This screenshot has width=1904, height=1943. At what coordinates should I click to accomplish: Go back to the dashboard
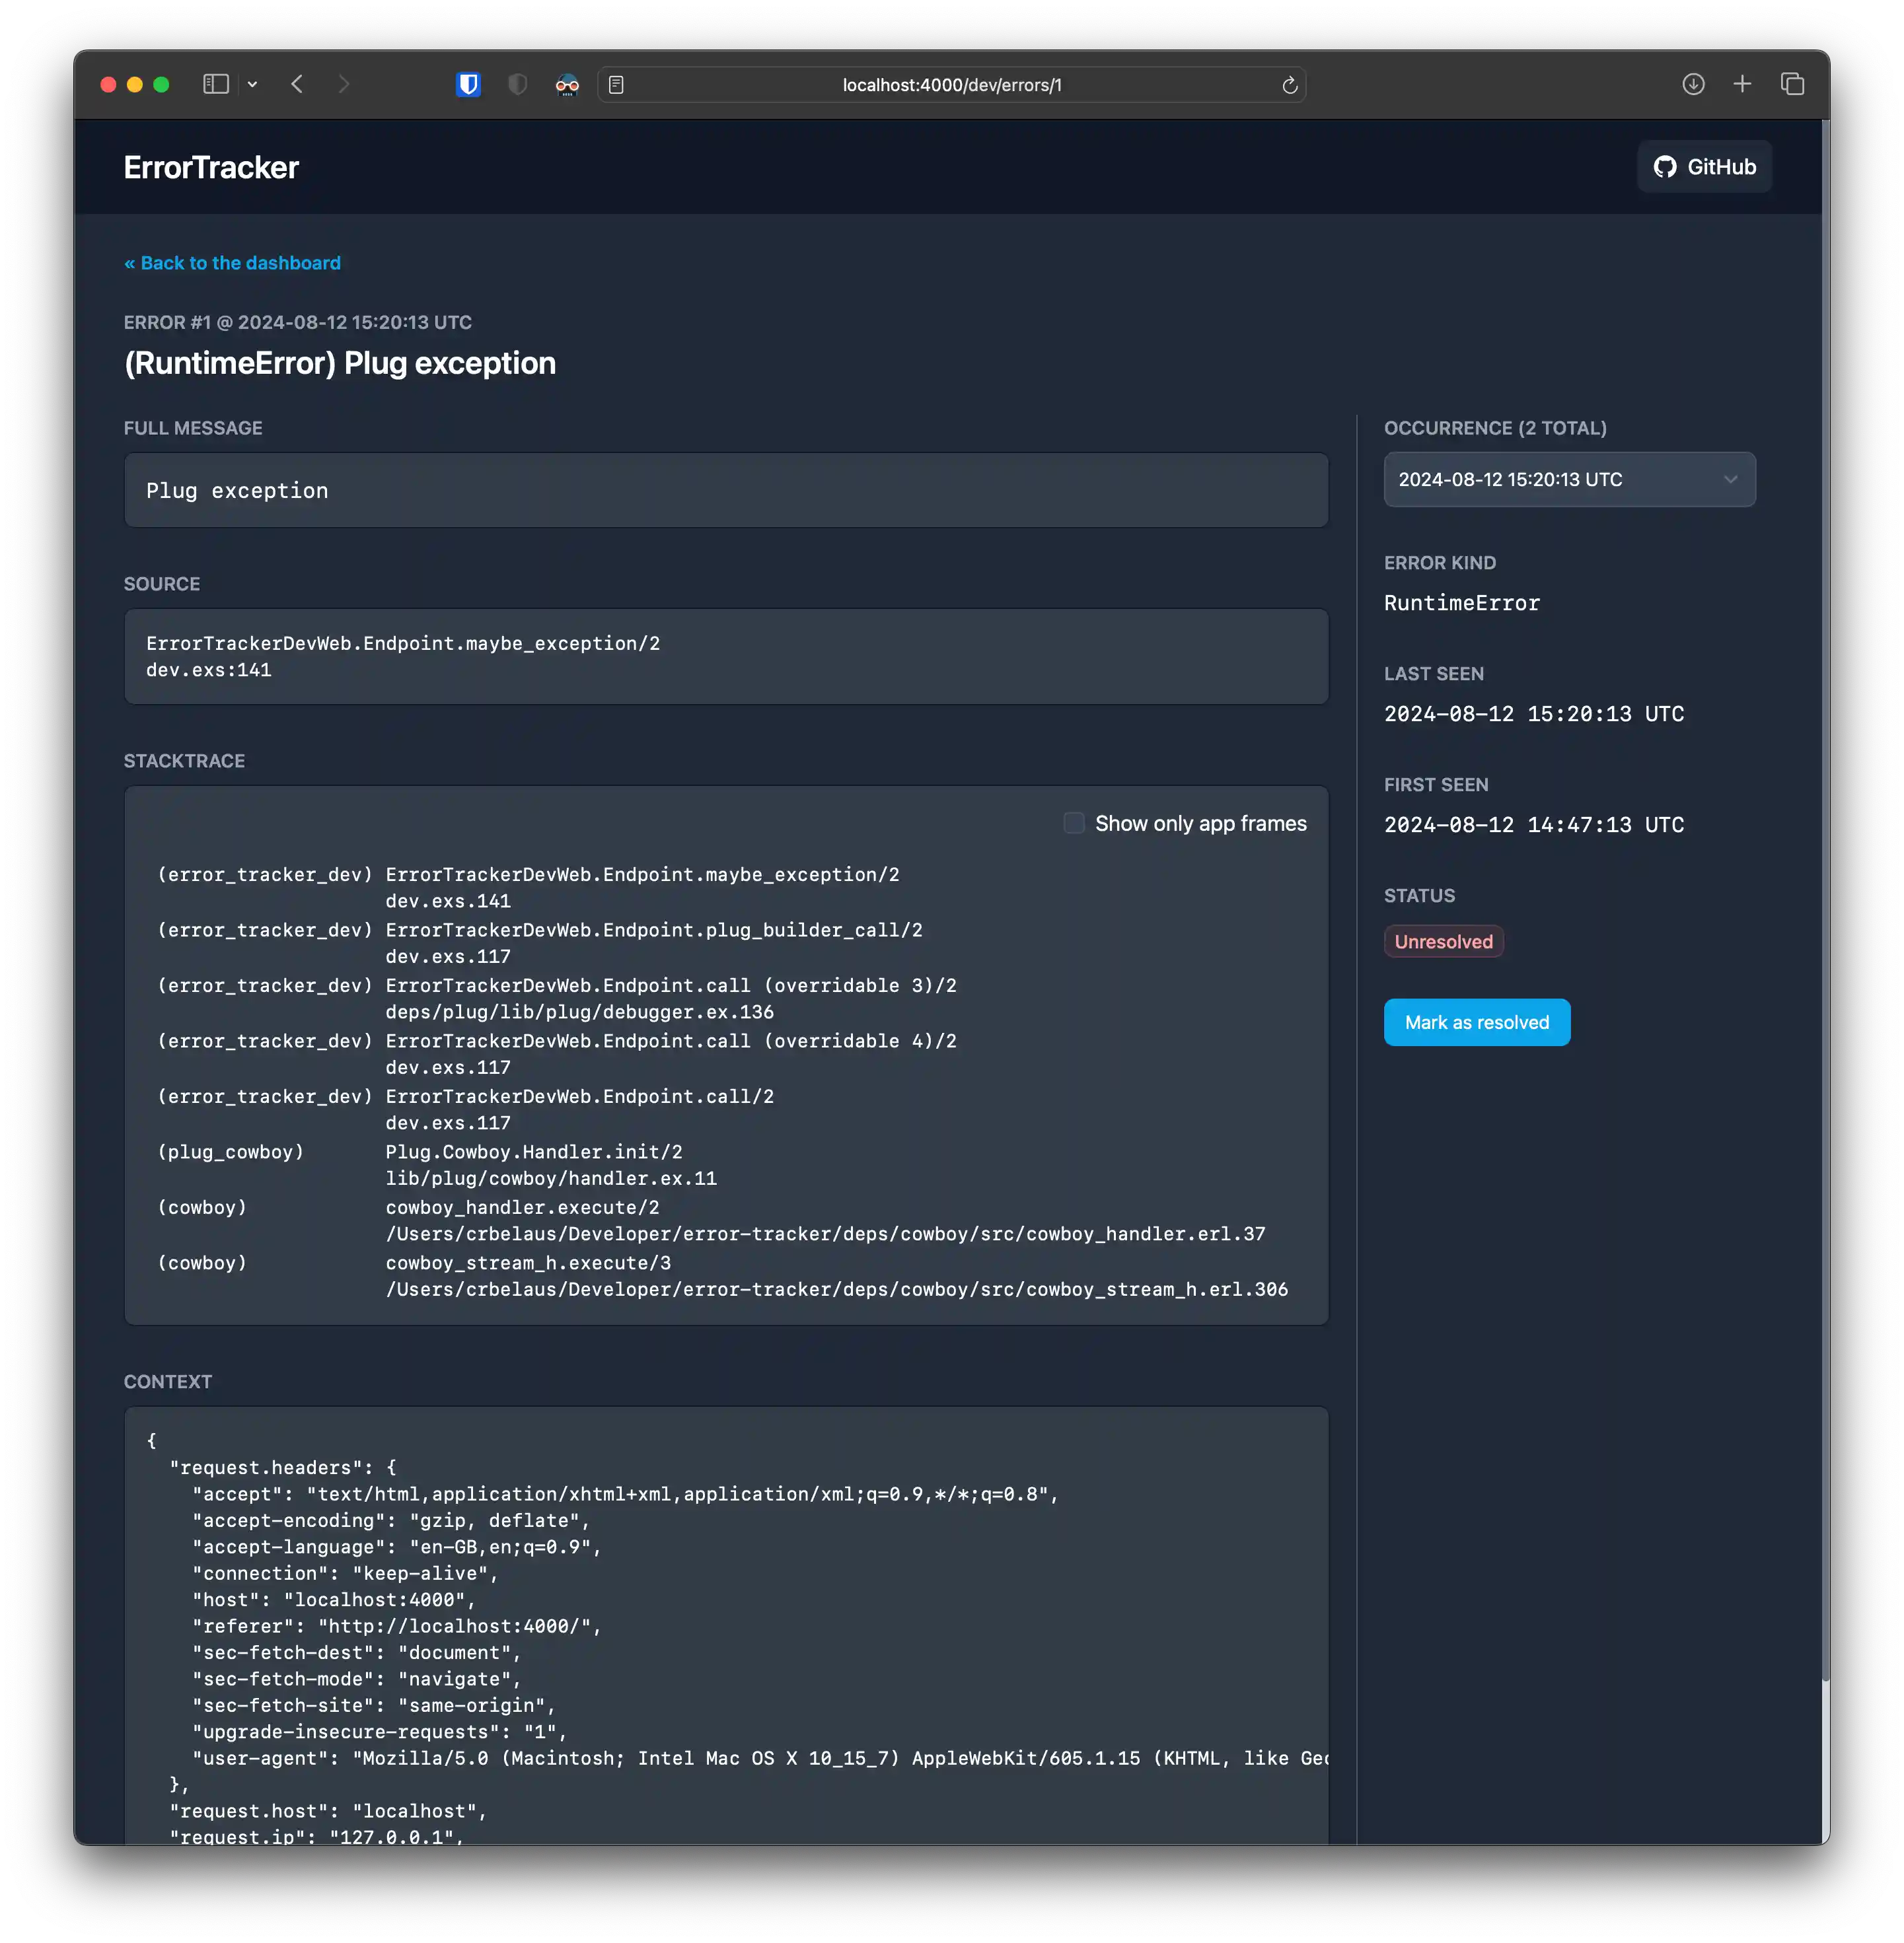pos(232,263)
